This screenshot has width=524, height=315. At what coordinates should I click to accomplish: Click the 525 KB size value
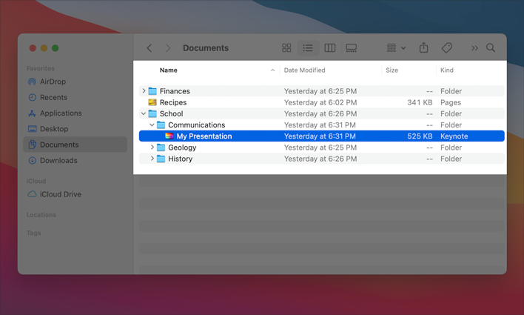(x=420, y=136)
